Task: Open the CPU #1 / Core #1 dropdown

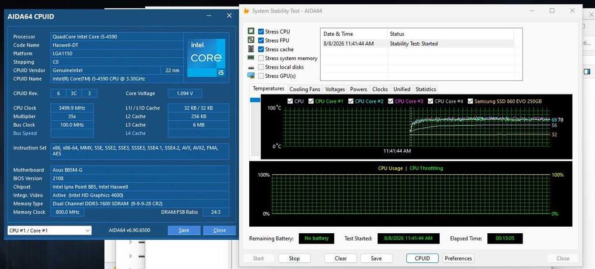Action: click(x=50, y=230)
